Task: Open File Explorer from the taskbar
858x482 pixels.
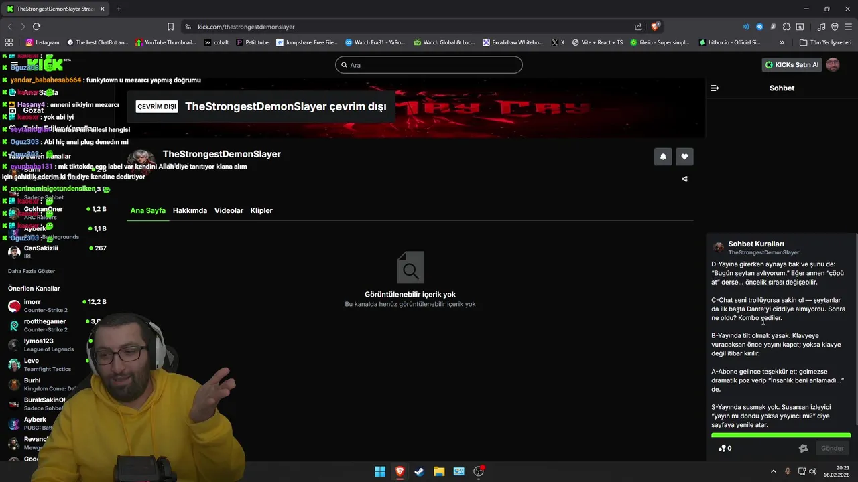Action: tap(439, 471)
